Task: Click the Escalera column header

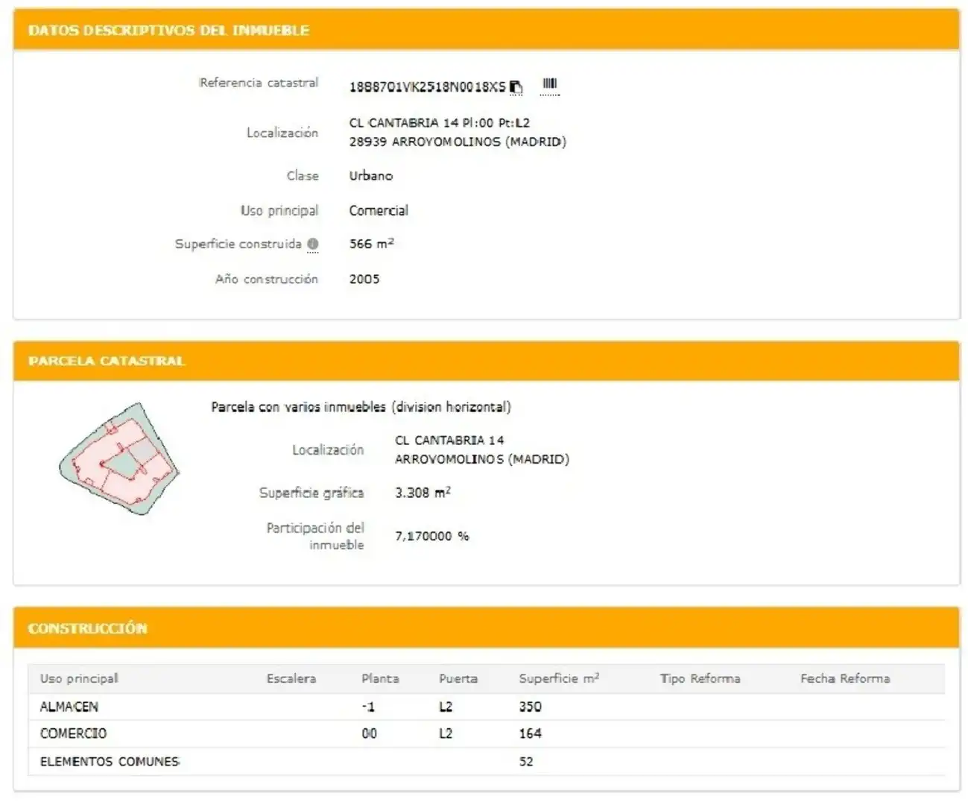Action: tap(291, 678)
